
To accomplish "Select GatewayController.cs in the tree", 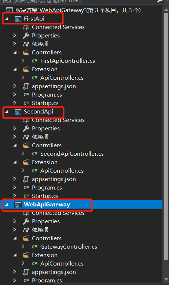I will 69,247.
